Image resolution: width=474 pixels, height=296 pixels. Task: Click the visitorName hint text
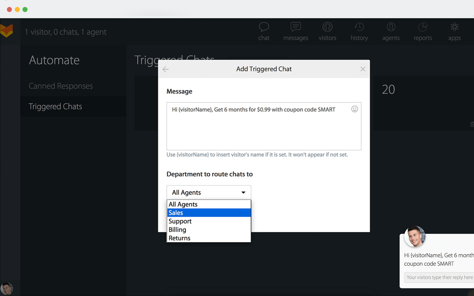pos(257,155)
